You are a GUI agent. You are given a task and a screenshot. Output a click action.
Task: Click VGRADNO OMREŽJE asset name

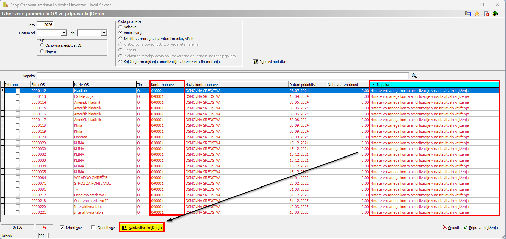[91, 178]
